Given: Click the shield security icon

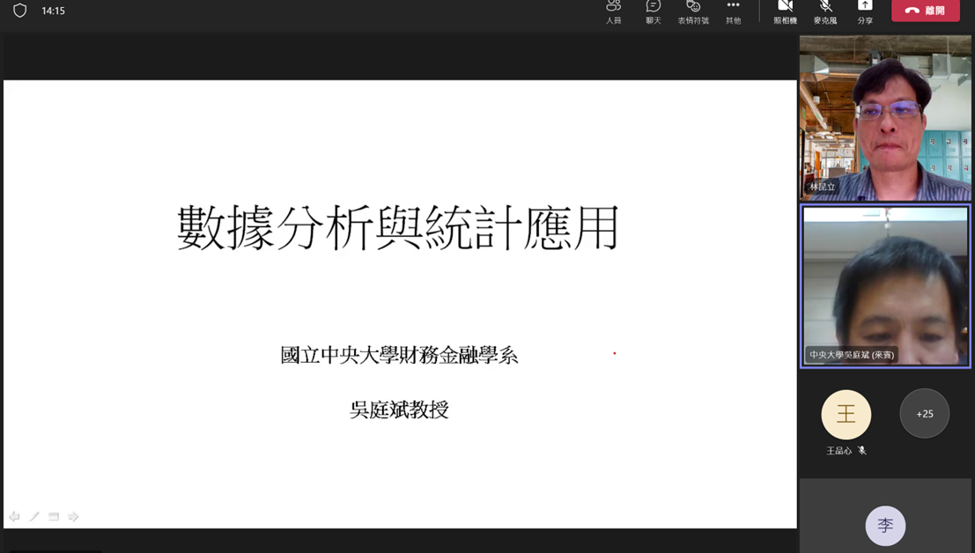Looking at the screenshot, I should (x=20, y=11).
